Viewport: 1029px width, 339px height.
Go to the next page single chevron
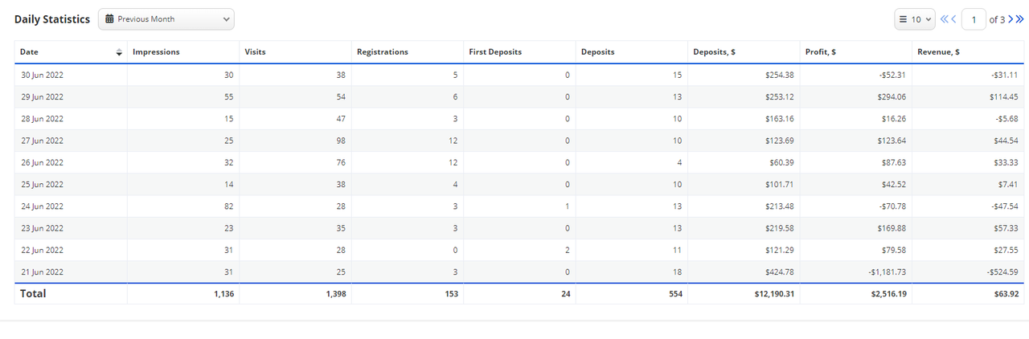click(1011, 19)
